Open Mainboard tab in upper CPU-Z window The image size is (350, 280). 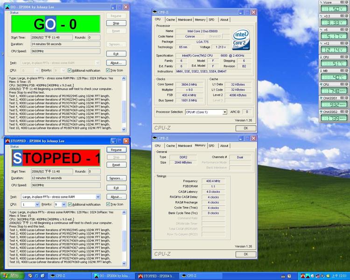pos(185,20)
